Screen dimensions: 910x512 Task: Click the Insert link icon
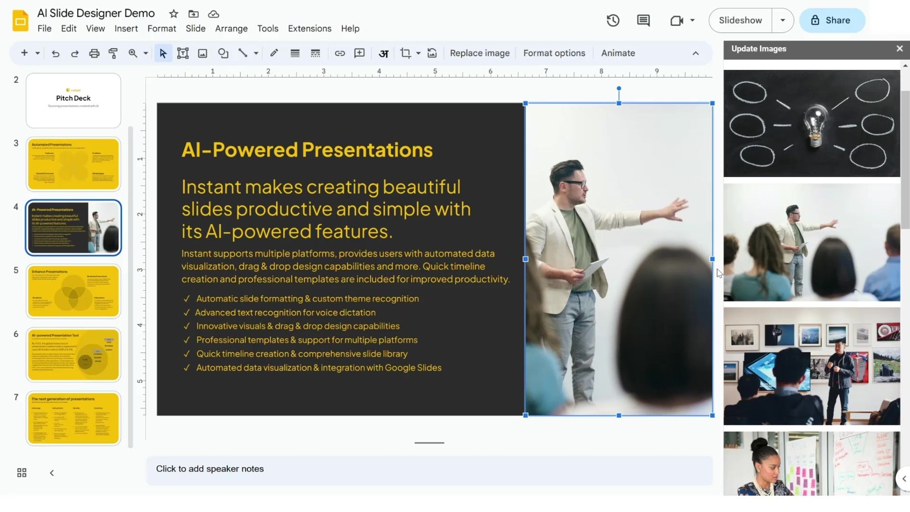click(x=340, y=53)
